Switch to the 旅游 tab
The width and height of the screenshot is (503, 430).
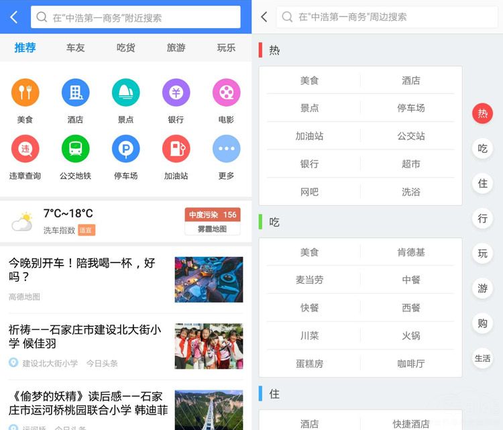tap(176, 48)
